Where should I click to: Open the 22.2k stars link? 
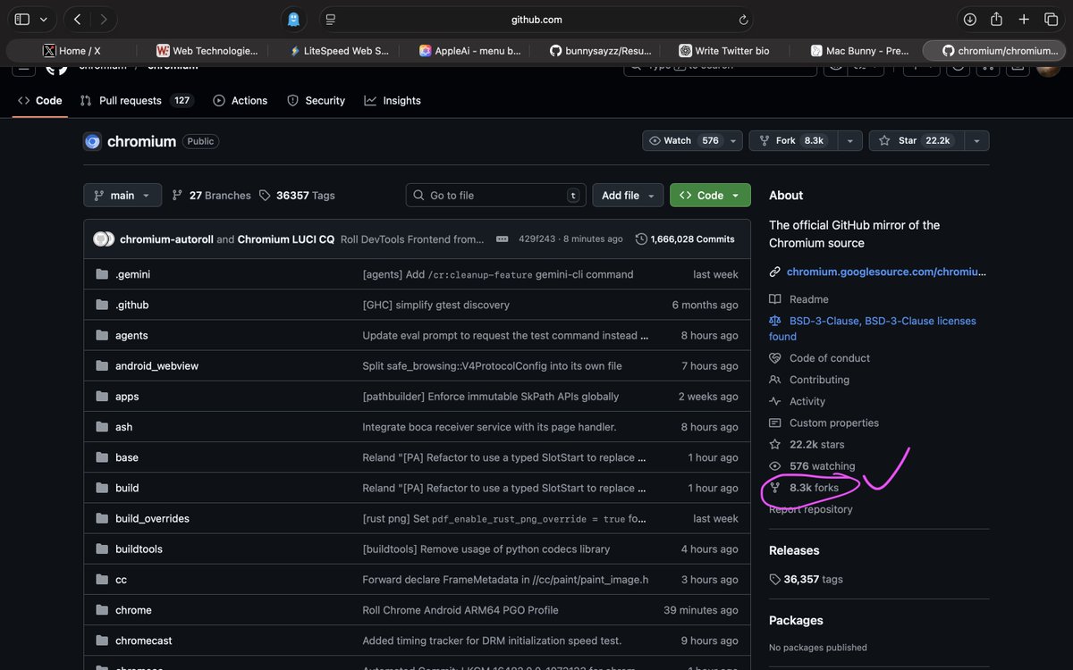point(807,444)
